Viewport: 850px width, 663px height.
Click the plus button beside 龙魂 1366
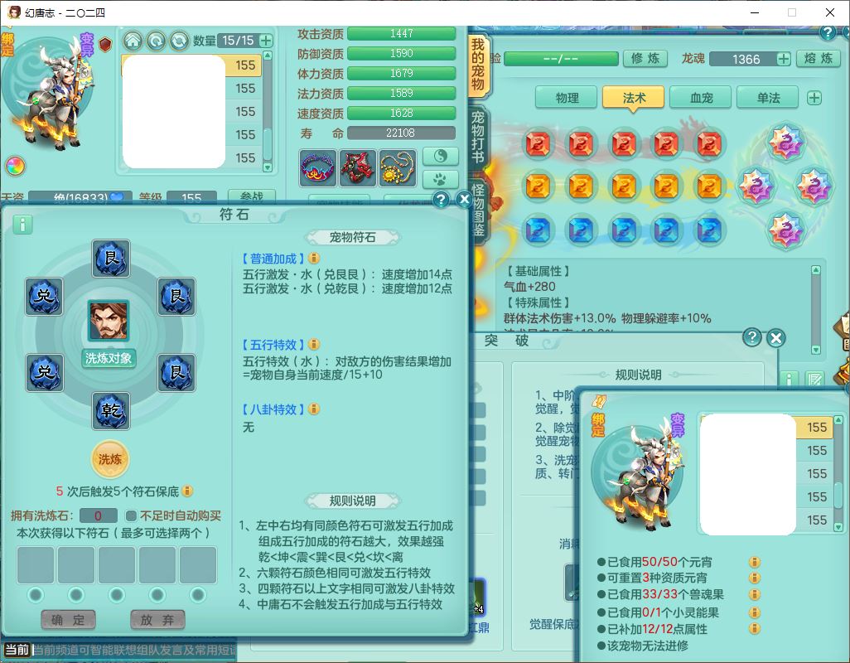(783, 59)
